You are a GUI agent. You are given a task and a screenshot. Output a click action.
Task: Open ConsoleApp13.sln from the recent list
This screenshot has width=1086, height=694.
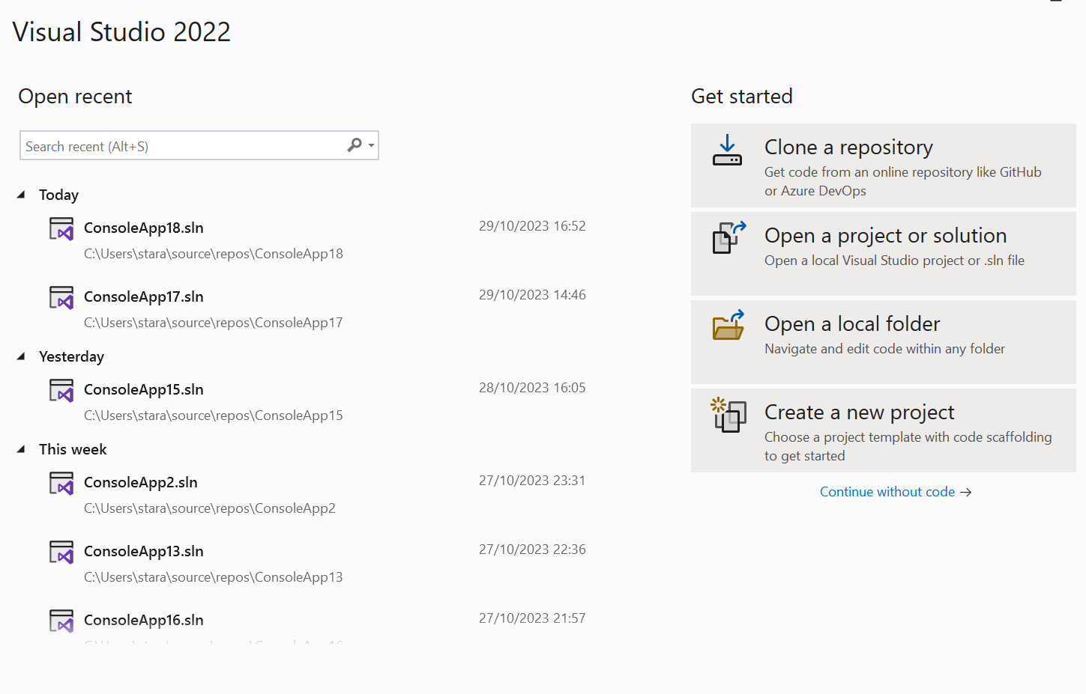pos(143,551)
